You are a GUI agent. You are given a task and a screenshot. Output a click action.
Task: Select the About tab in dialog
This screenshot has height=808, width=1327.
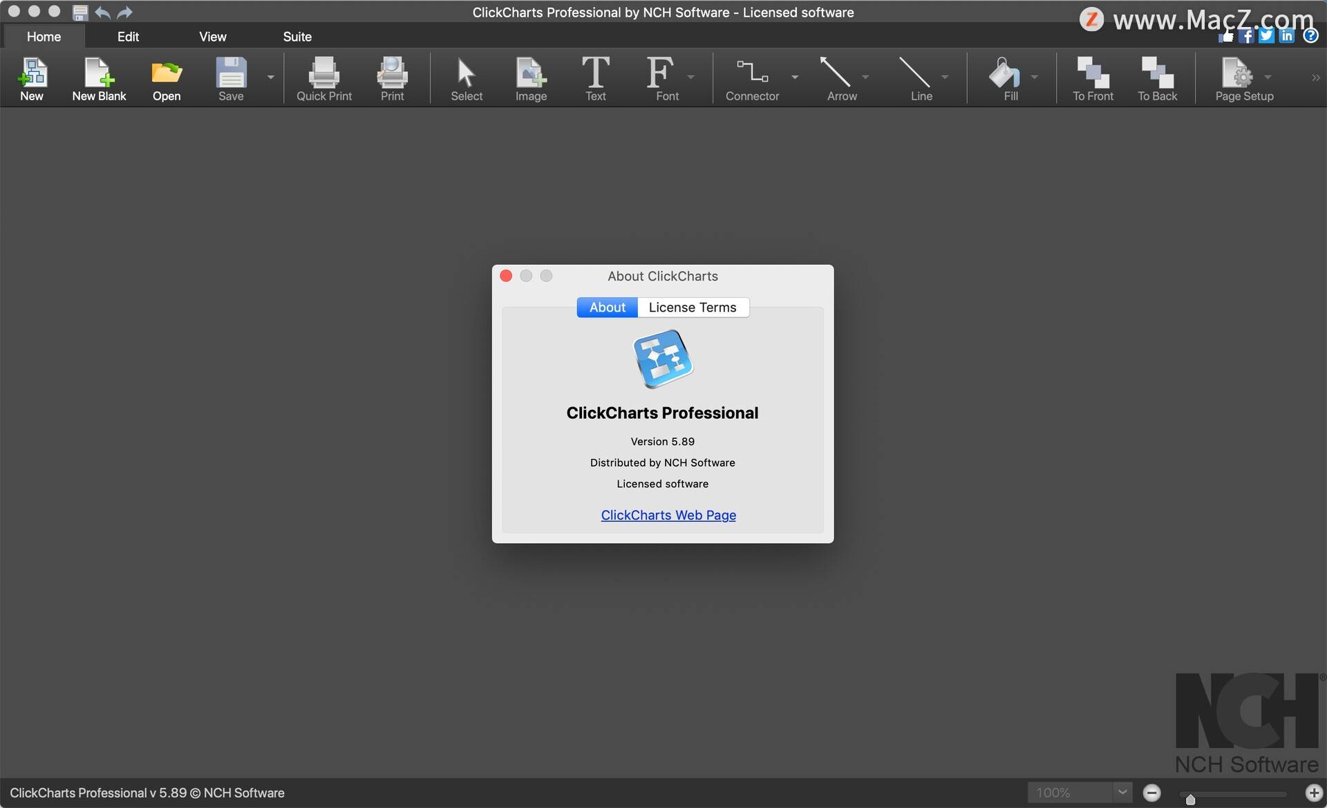(607, 308)
